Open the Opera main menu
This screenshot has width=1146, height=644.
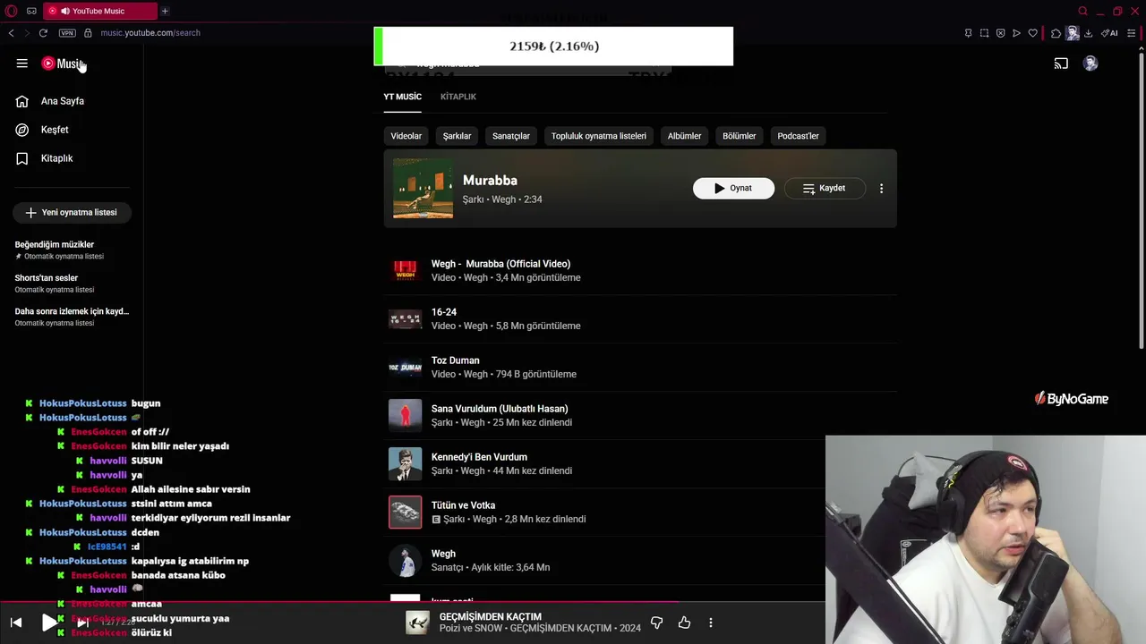pos(12,11)
